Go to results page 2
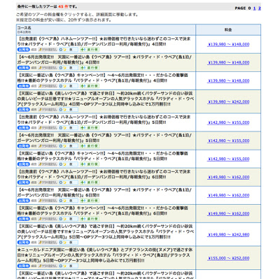Viewport: 280px width, 279px height. coord(259,8)
